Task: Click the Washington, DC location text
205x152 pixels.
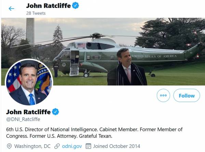Action: point(32,146)
